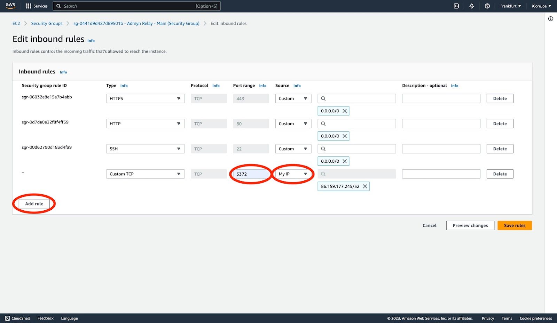The width and height of the screenshot is (557, 323).
Task: Focus source search field for HTTPS rule
Action: click(356, 98)
